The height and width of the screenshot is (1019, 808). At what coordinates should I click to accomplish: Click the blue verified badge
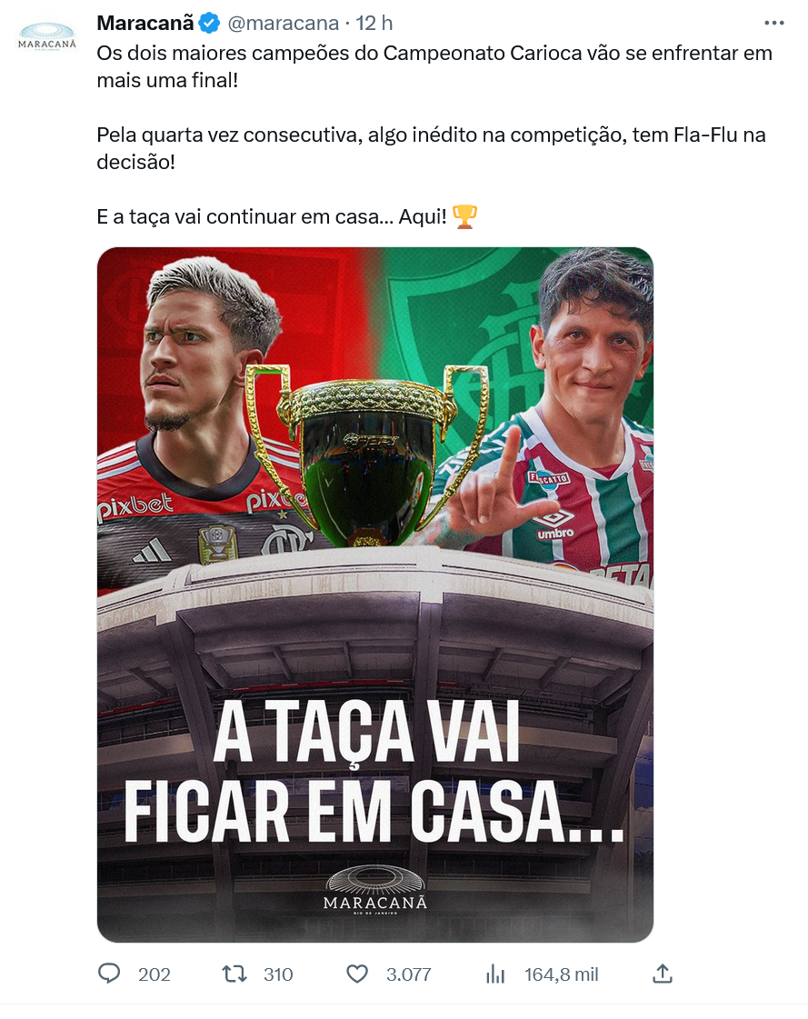click(x=209, y=24)
